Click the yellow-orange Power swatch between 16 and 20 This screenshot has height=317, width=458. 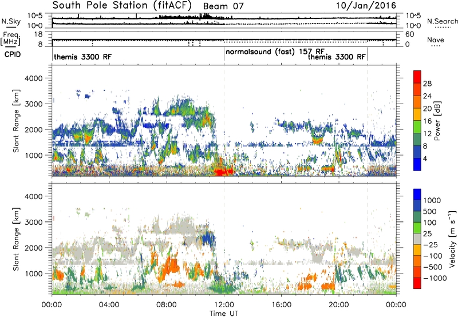(x=417, y=114)
